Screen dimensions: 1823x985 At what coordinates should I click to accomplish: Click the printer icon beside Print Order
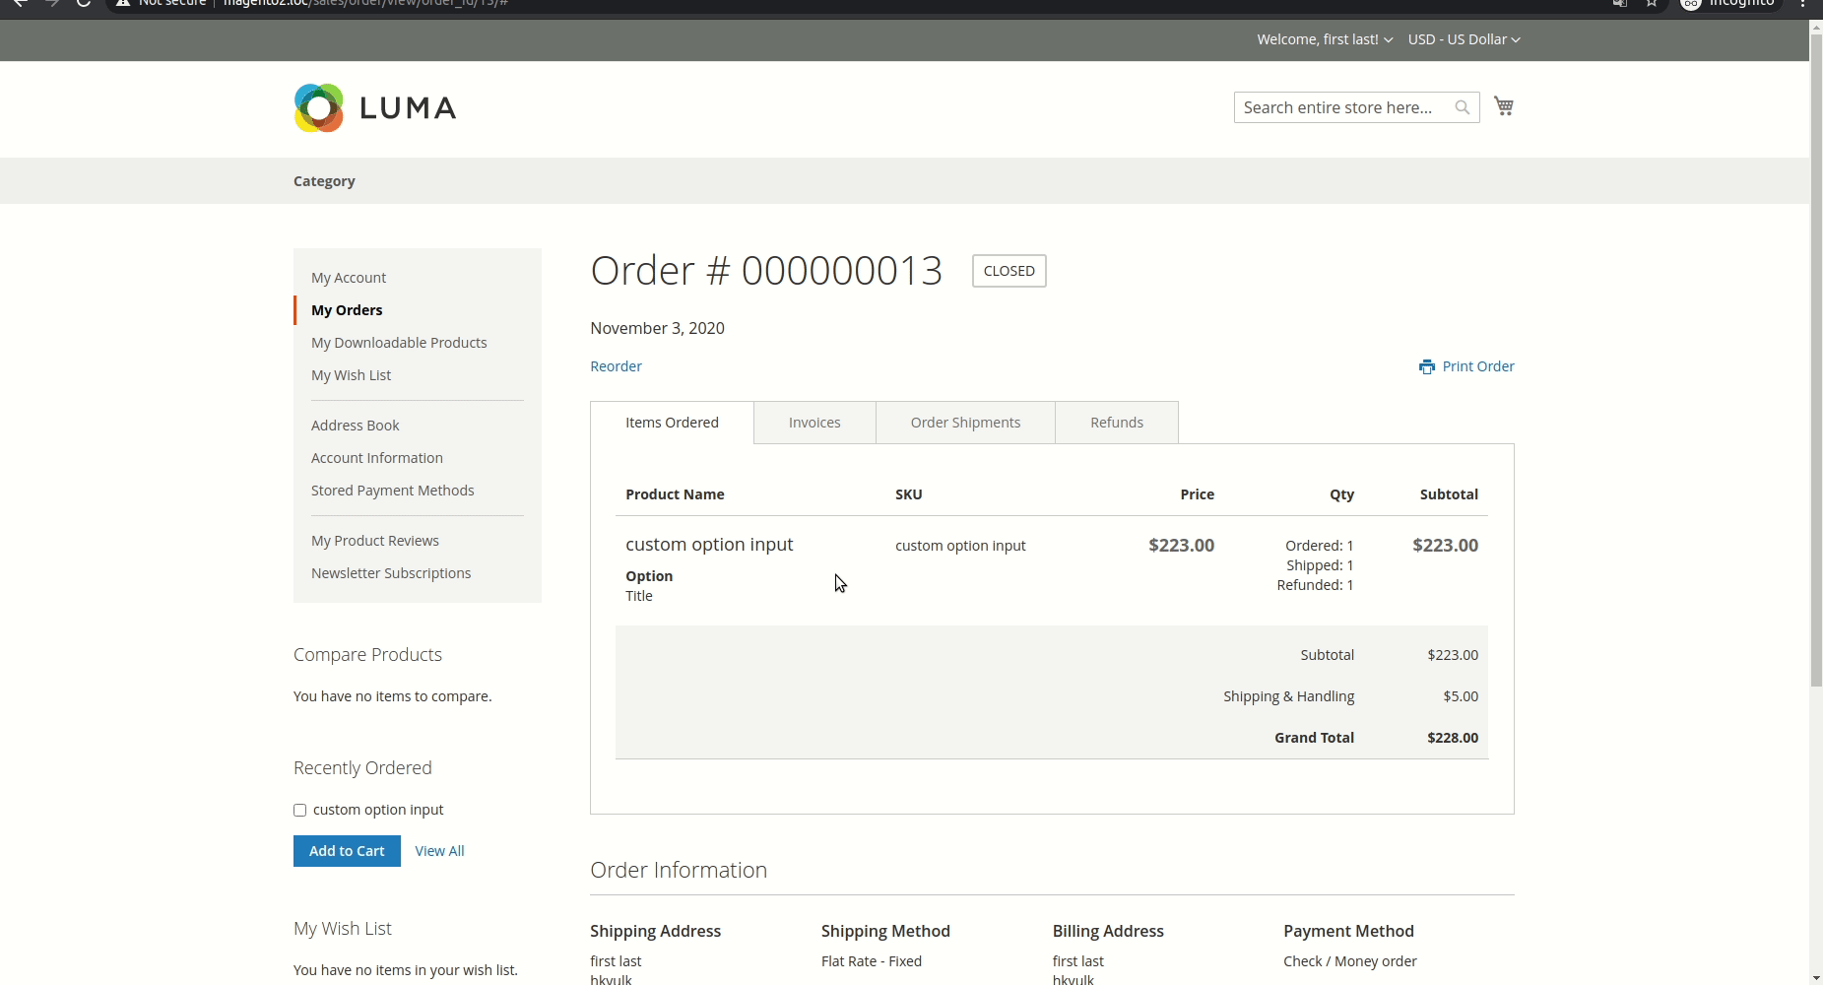point(1428,365)
